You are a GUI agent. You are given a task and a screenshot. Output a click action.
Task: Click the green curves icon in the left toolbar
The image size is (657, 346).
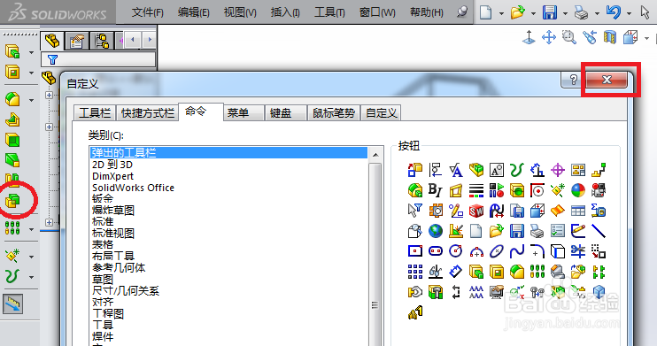(12, 276)
